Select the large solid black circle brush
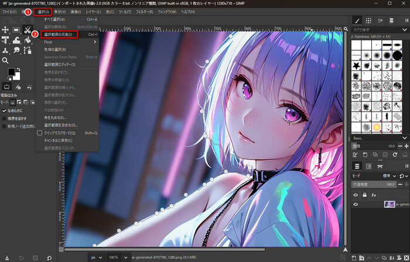The height and width of the screenshot is (262, 410). (397, 55)
